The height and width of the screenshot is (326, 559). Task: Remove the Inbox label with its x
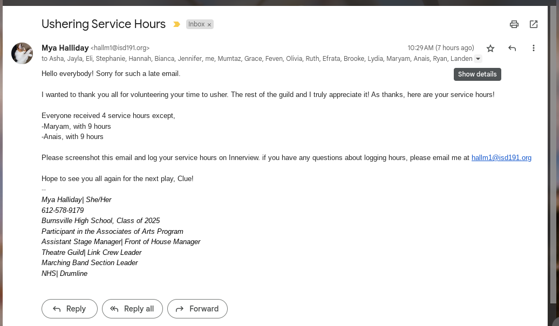pyautogui.click(x=209, y=25)
